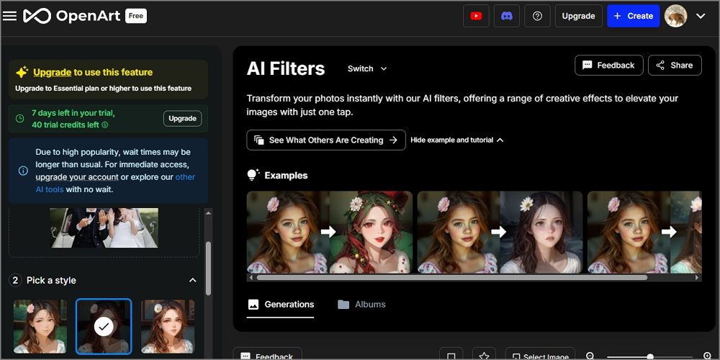Select the first style thumbnail
Viewport: 720px width, 360px height.
[x=40, y=326]
